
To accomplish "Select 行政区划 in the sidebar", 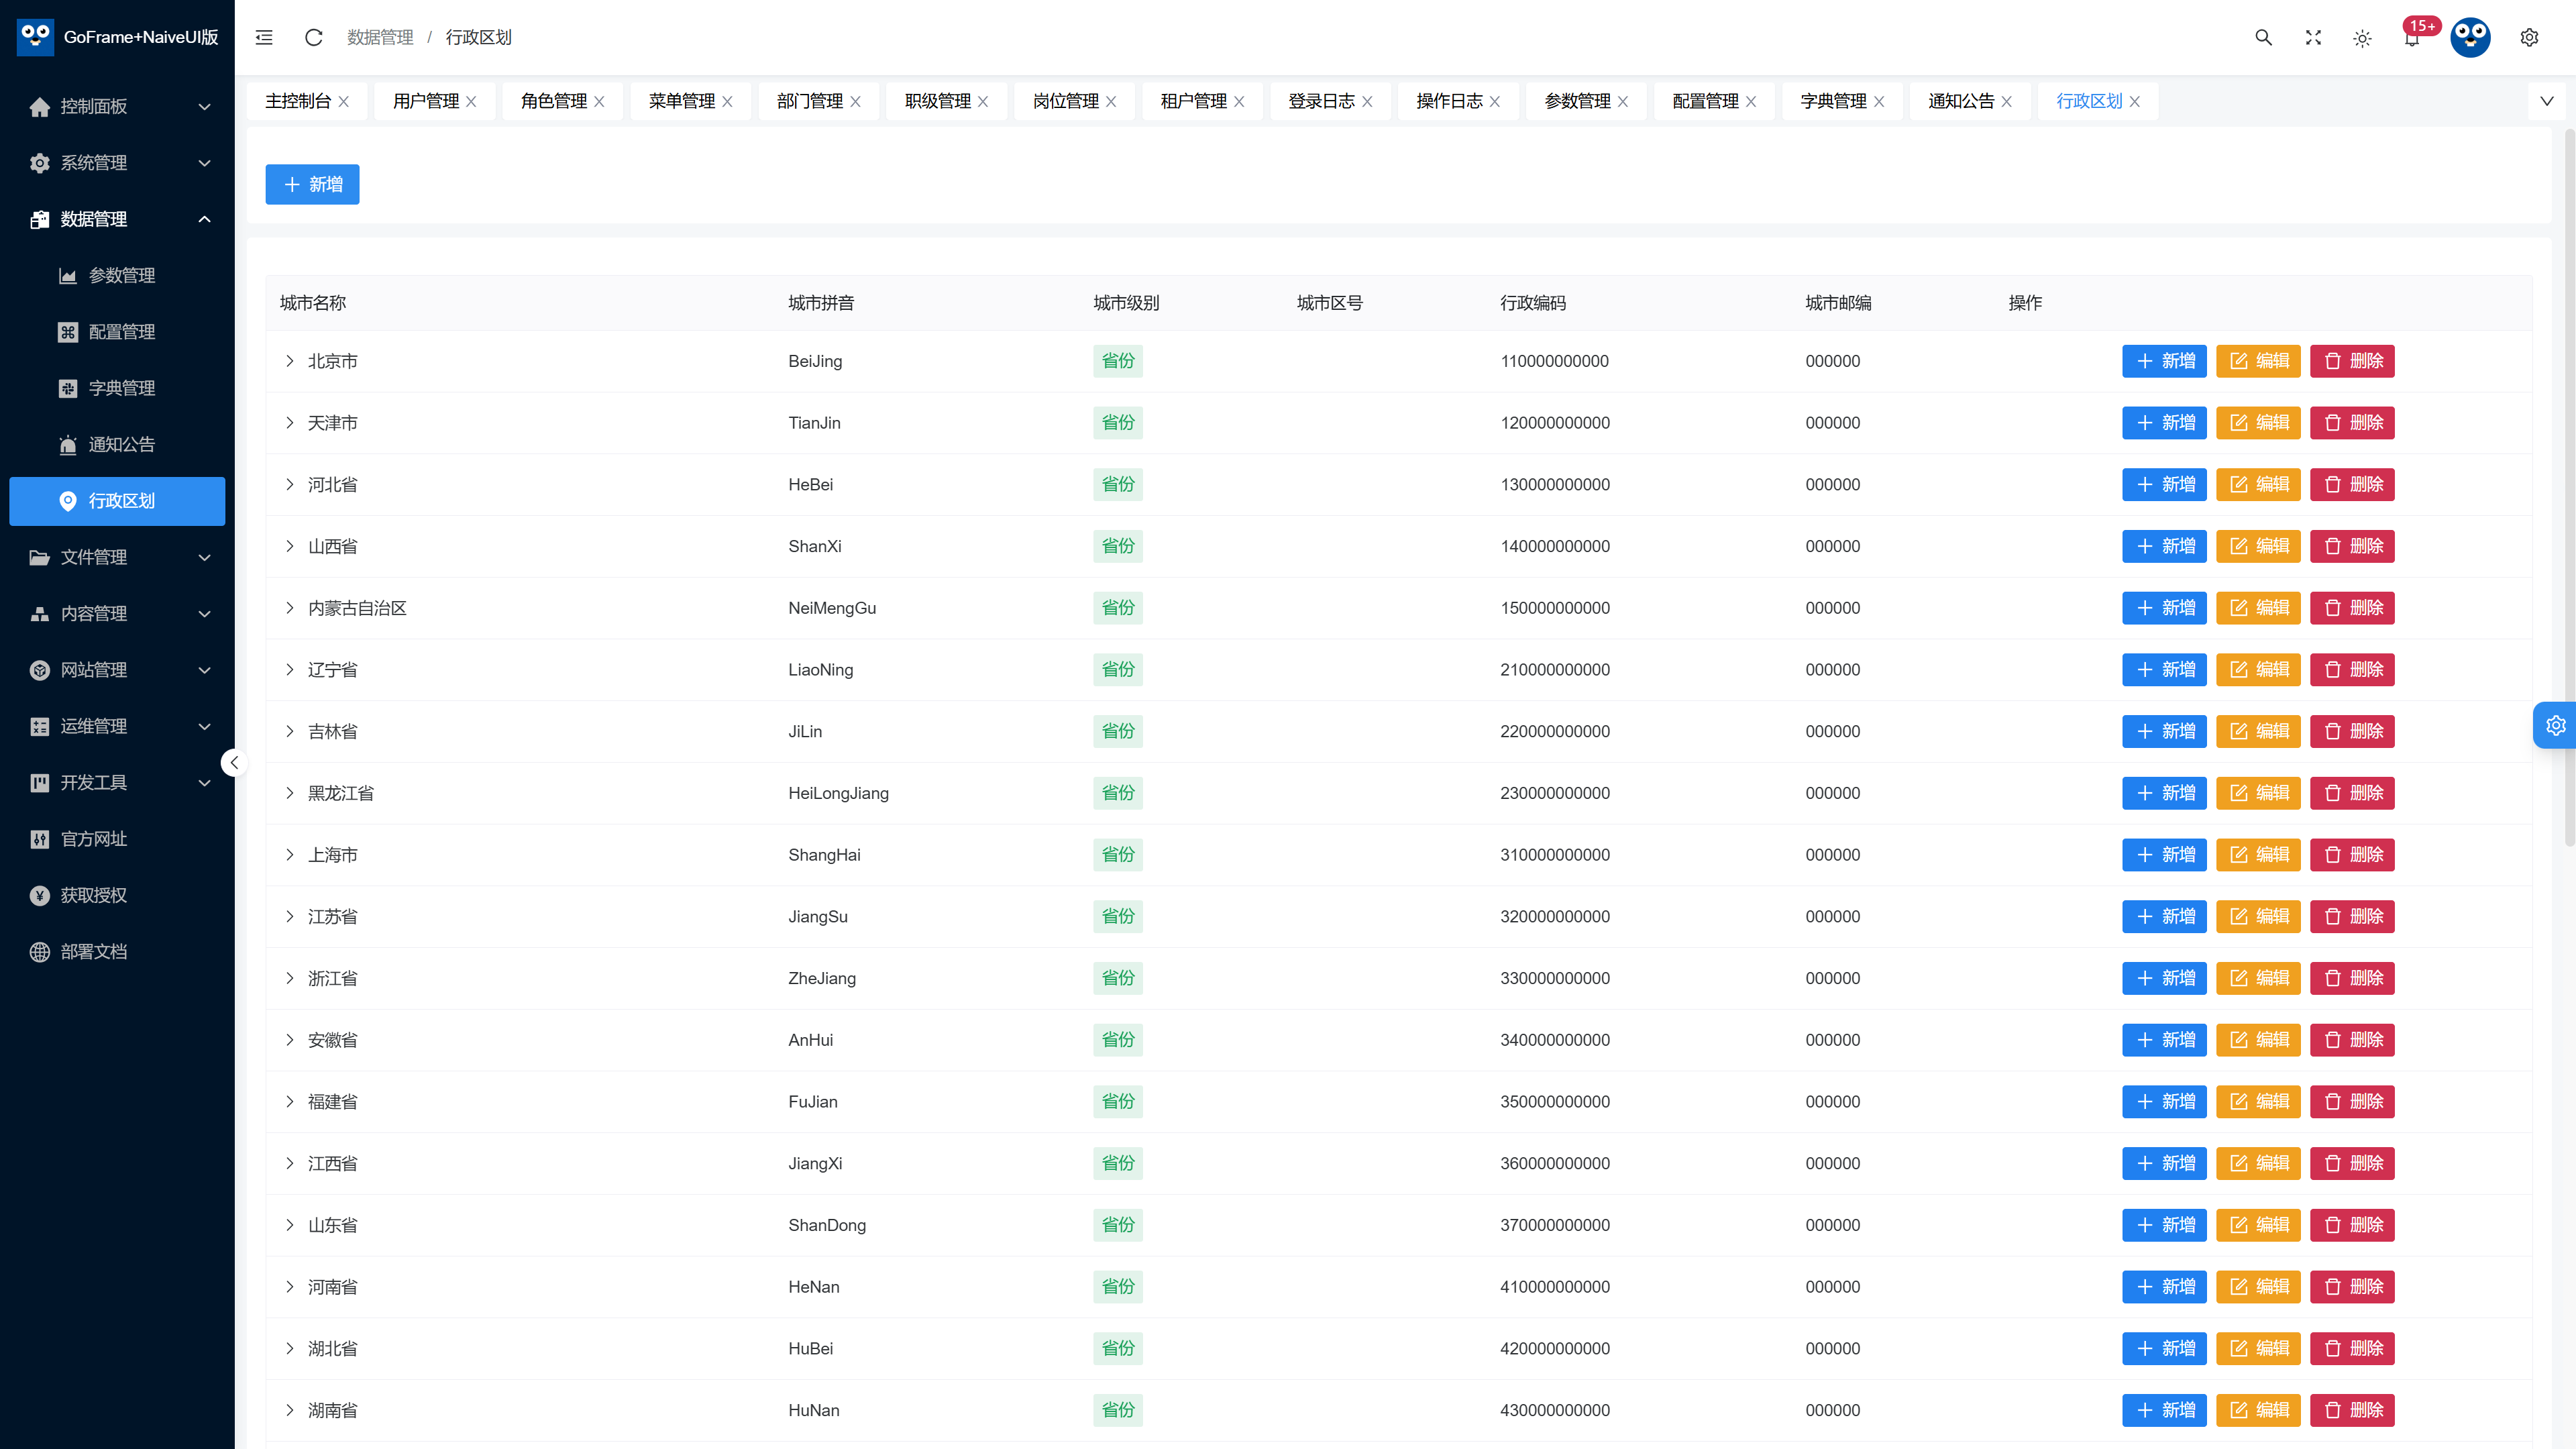I will 117,501.
